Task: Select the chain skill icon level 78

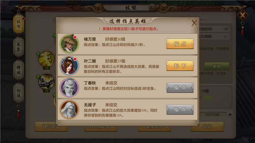Action: click(46, 82)
